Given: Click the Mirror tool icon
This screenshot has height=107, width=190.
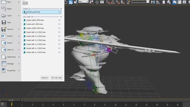Looking at the screenshot, I should [x=153, y=2].
